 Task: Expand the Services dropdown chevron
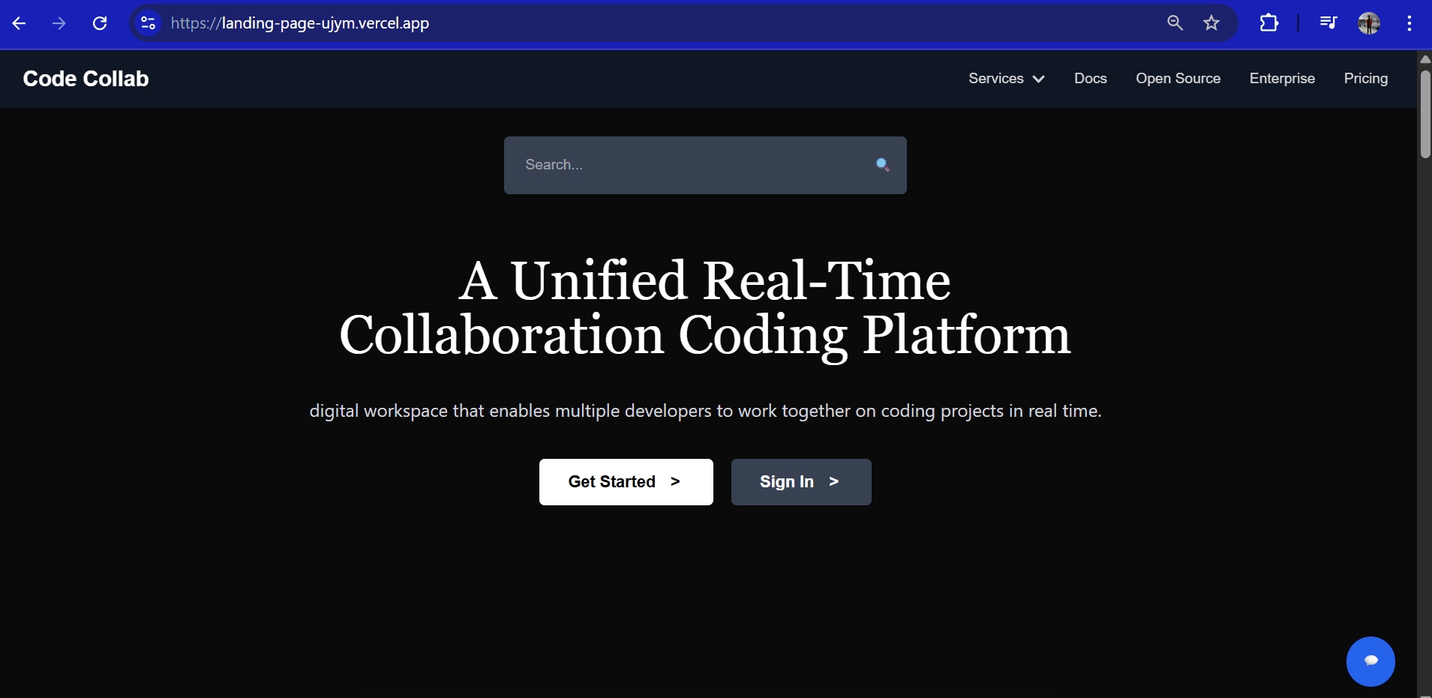pos(1039,79)
